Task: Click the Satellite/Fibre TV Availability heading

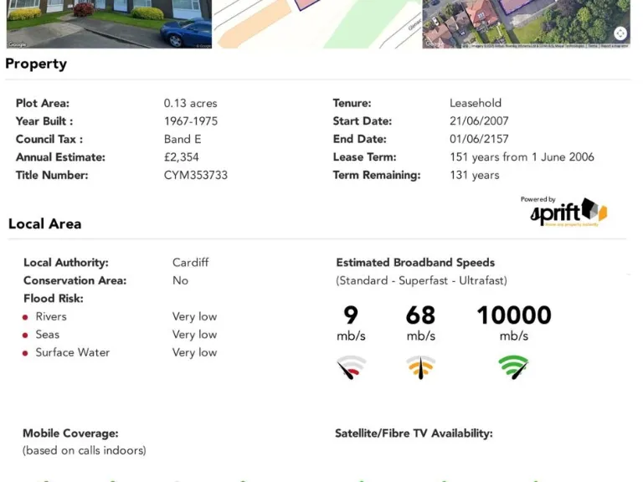Action: (x=414, y=433)
